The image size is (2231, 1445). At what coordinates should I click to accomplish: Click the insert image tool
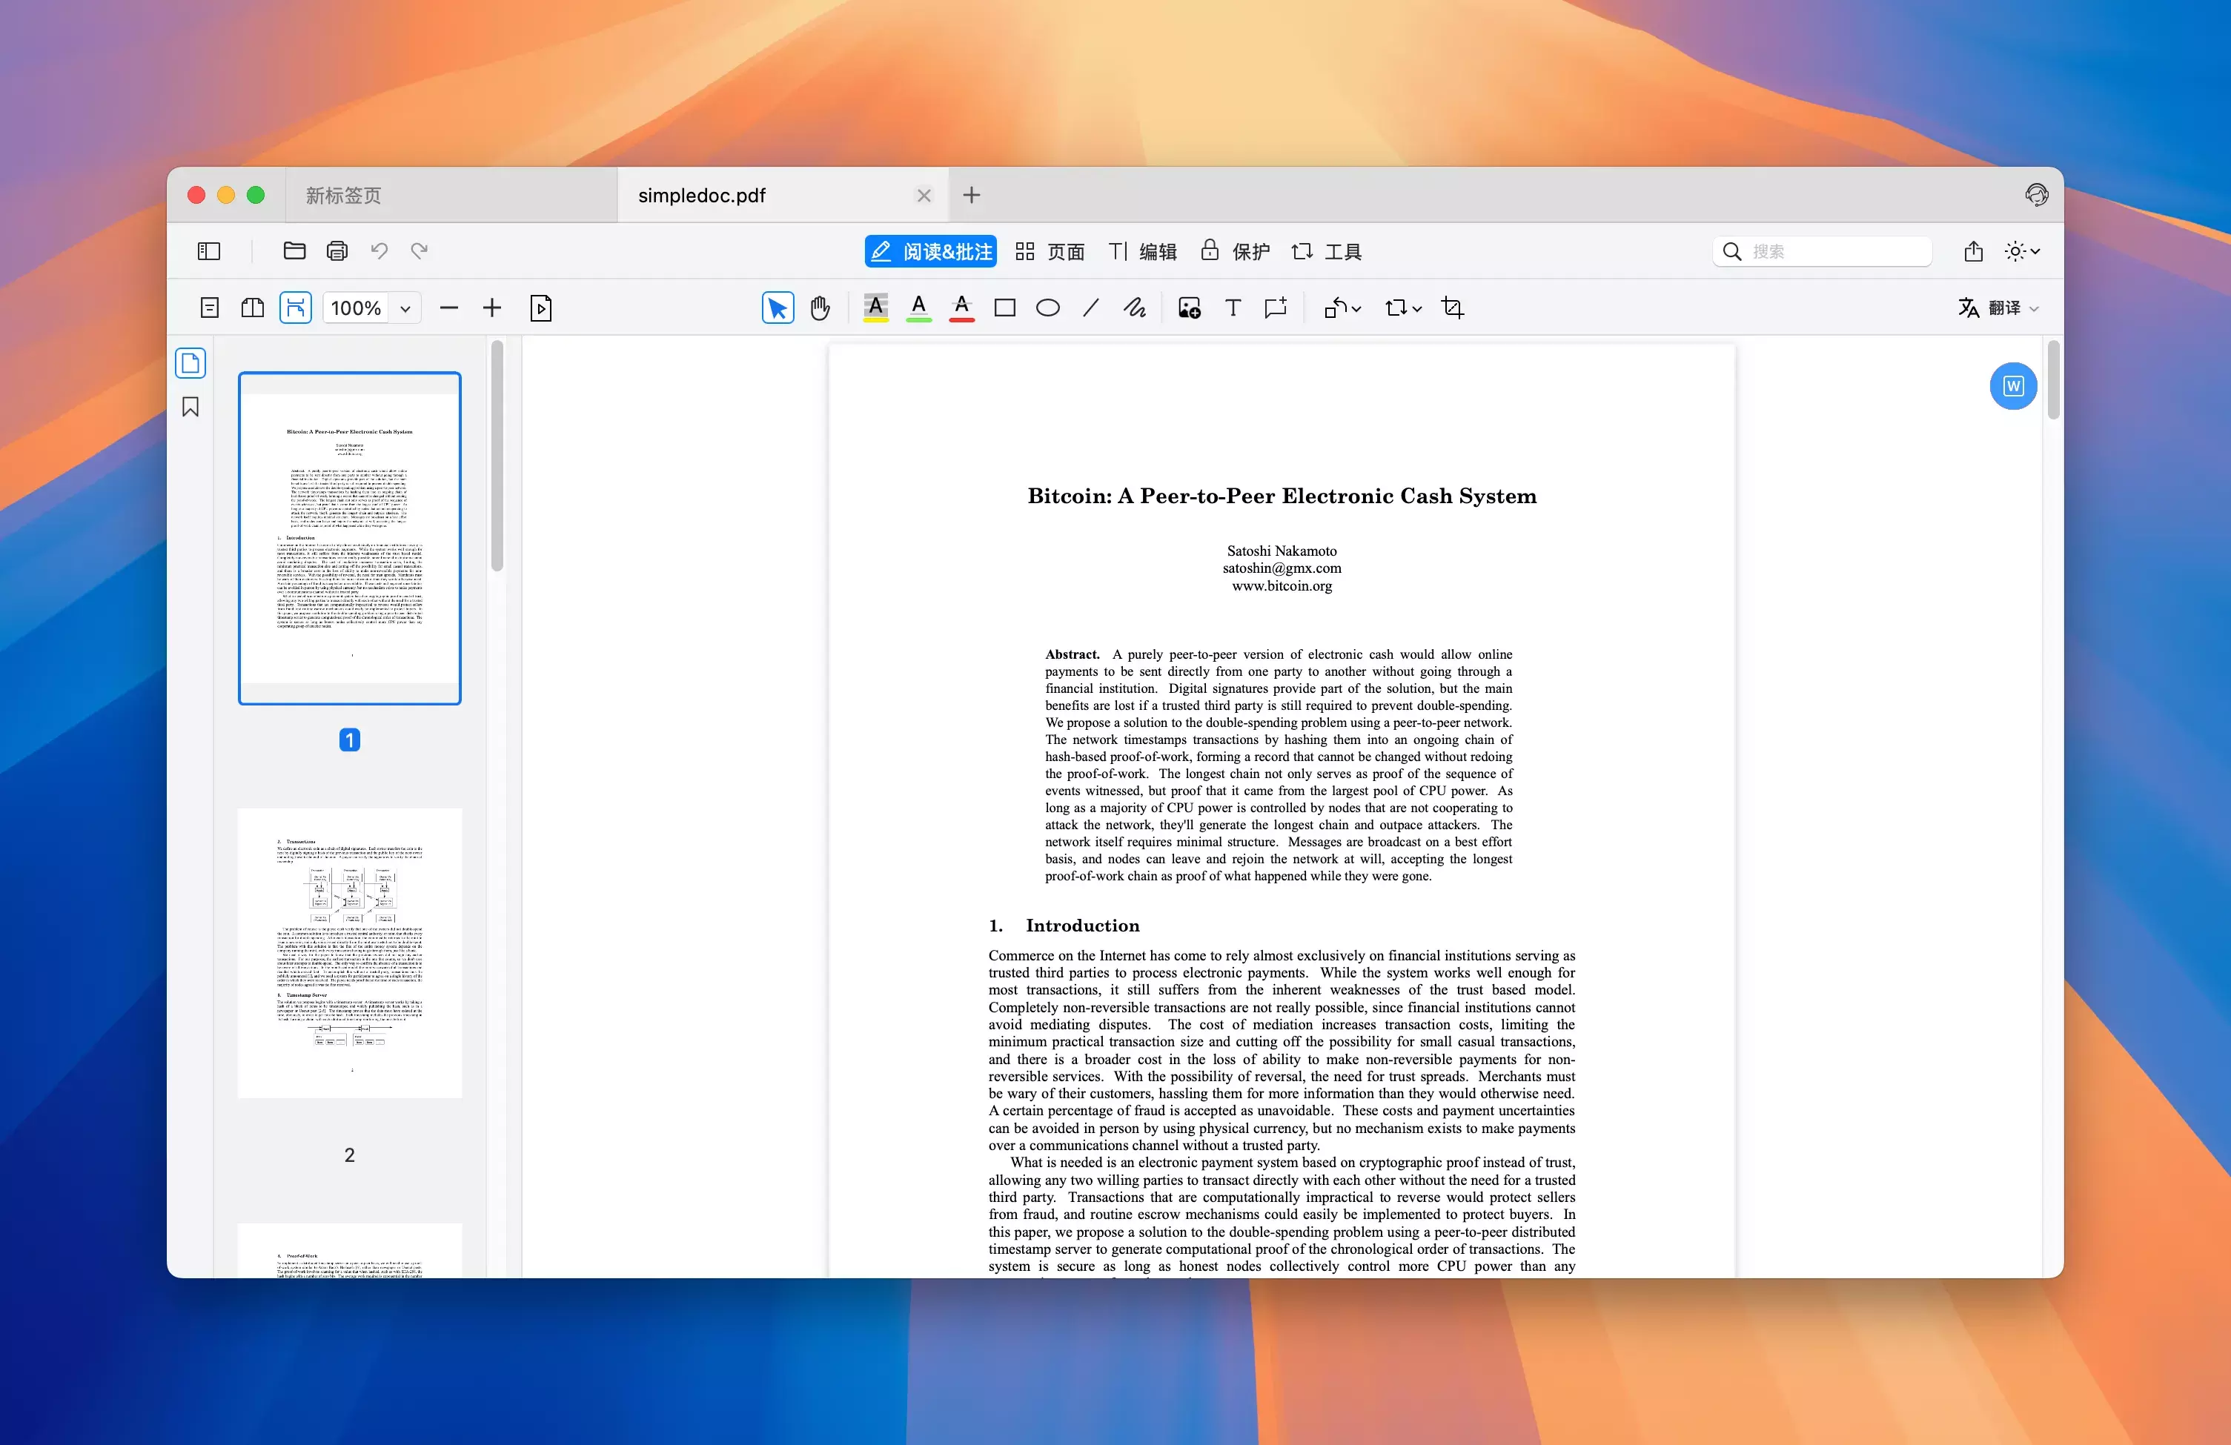1189,308
